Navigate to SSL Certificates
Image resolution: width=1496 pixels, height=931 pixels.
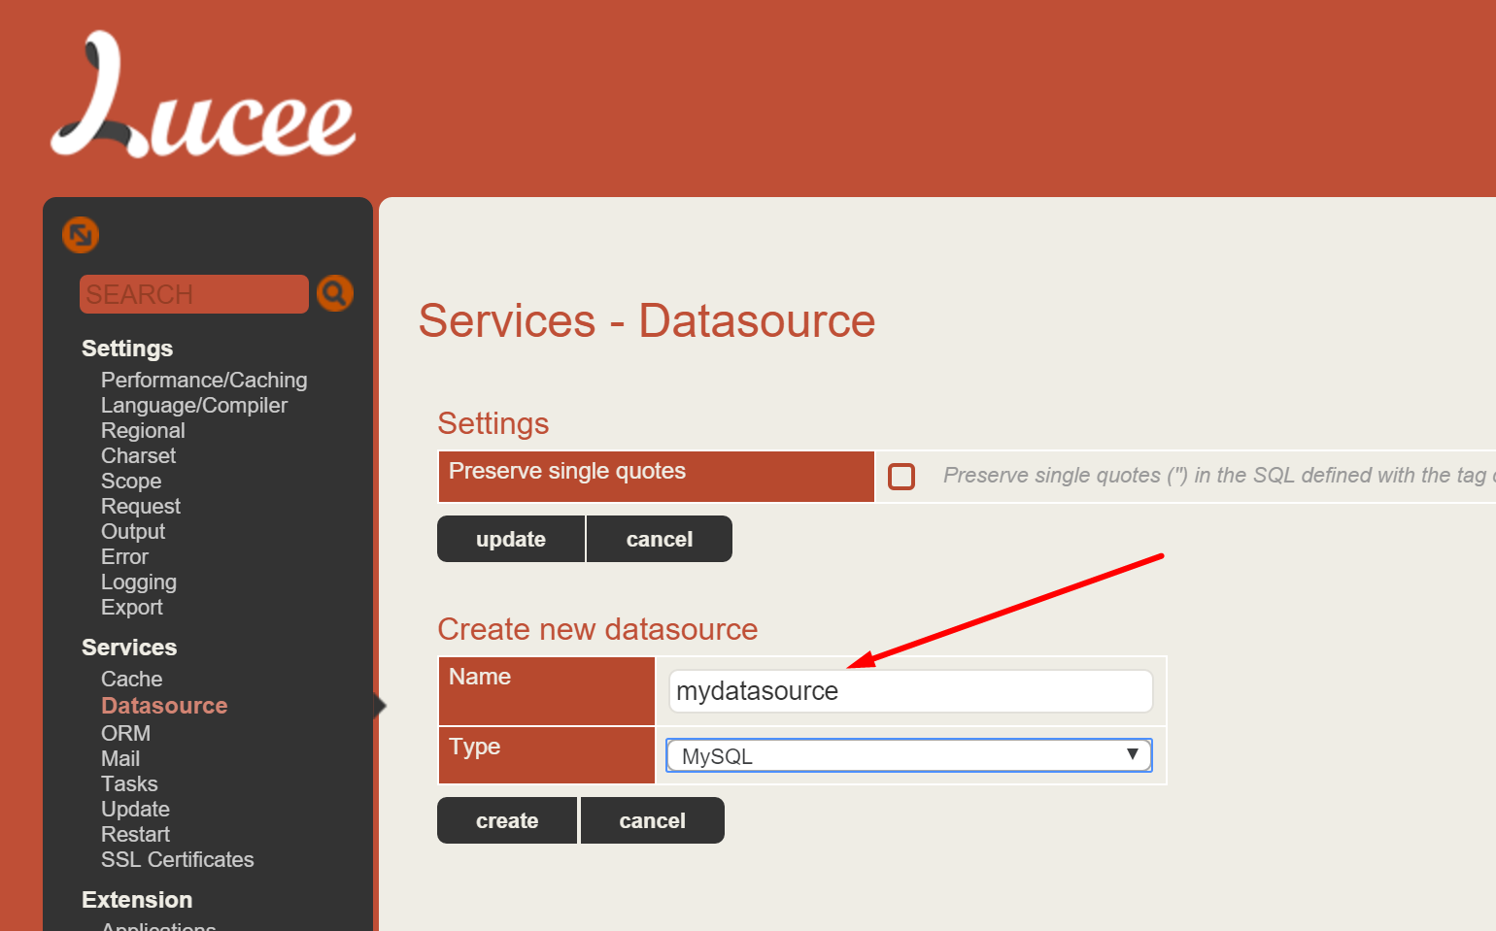tap(177, 860)
